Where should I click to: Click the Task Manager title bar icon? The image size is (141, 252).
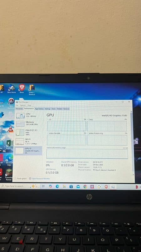(17, 102)
